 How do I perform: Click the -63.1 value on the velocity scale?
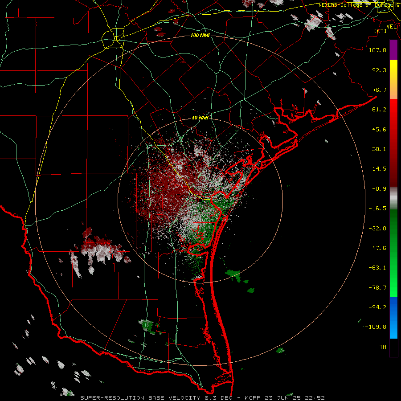click(377, 268)
